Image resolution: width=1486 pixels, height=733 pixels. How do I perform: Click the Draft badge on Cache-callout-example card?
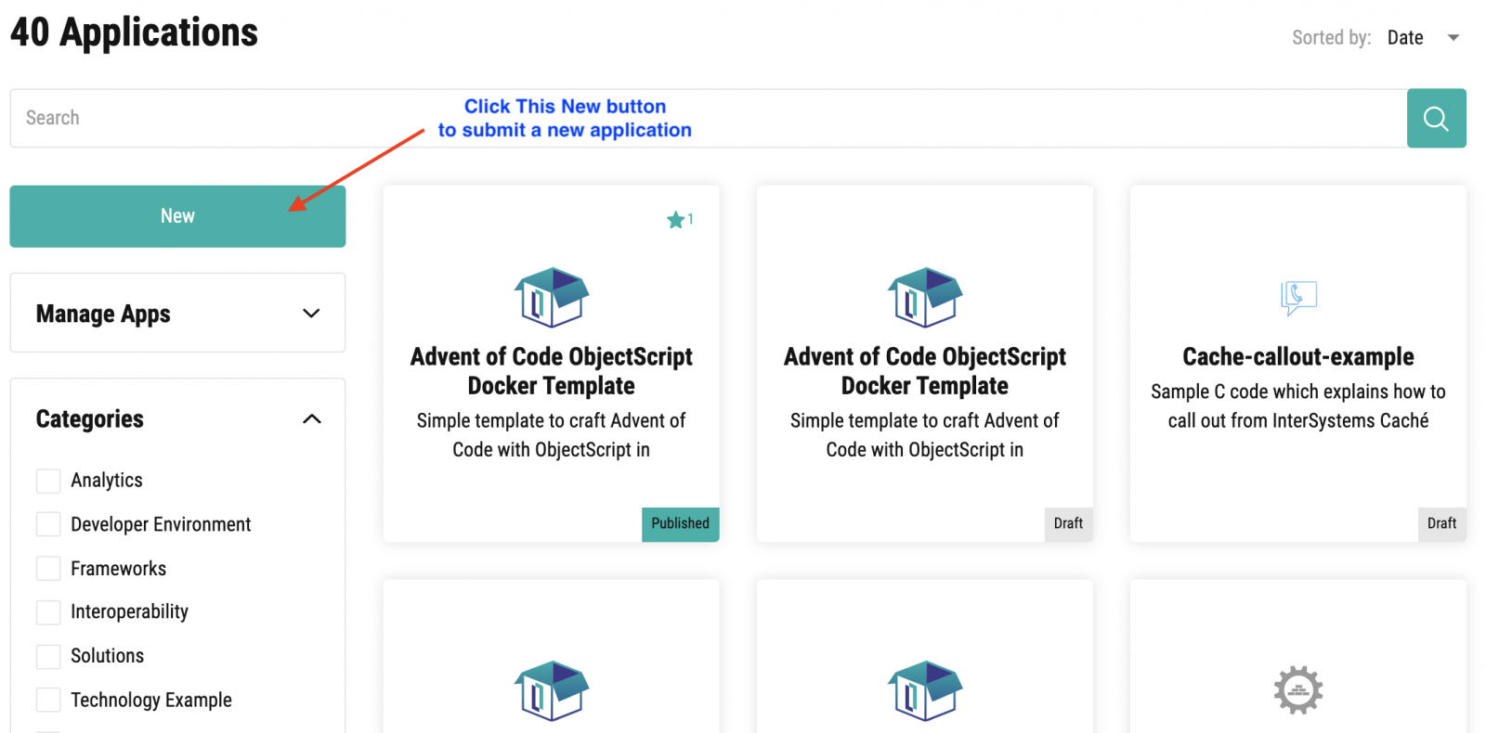pyautogui.click(x=1441, y=523)
